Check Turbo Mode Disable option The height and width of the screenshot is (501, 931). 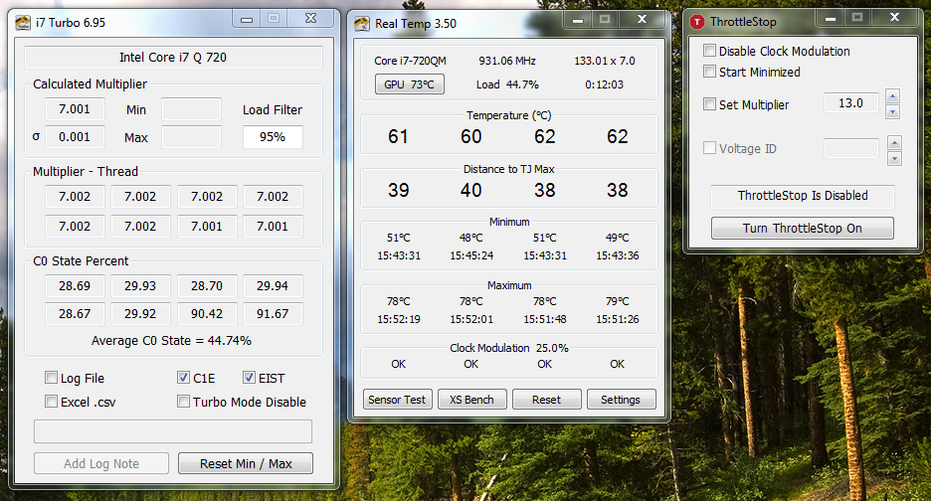click(x=183, y=402)
